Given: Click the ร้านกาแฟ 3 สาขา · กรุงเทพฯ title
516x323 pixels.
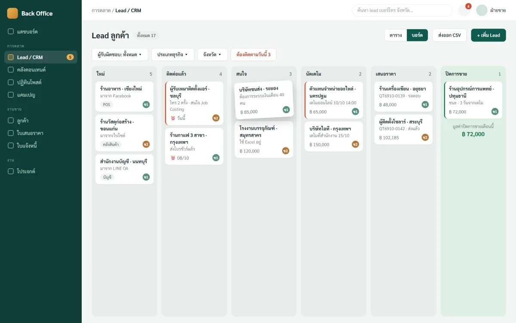Looking at the screenshot, I should [188, 139].
